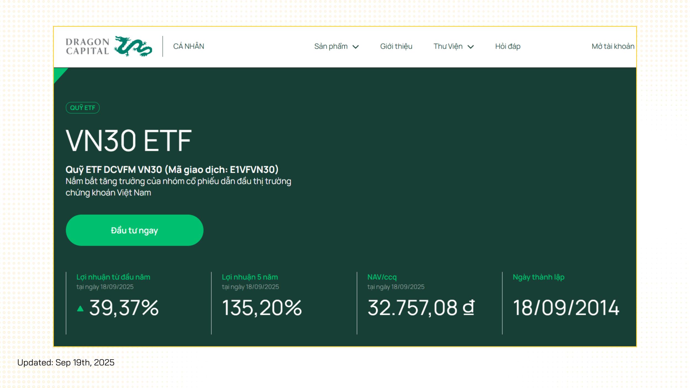Click Mở tài khoản link
The width and height of the screenshot is (690, 388).
[613, 46]
